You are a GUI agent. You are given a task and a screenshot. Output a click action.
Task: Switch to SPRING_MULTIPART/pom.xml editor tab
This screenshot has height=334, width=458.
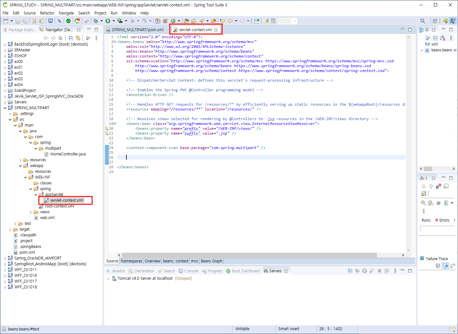click(135, 30)
